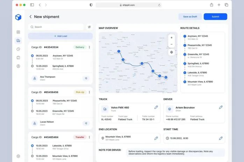Call client Ava Thompson
This screenshot has width=244, height=162.
point(86,78)
